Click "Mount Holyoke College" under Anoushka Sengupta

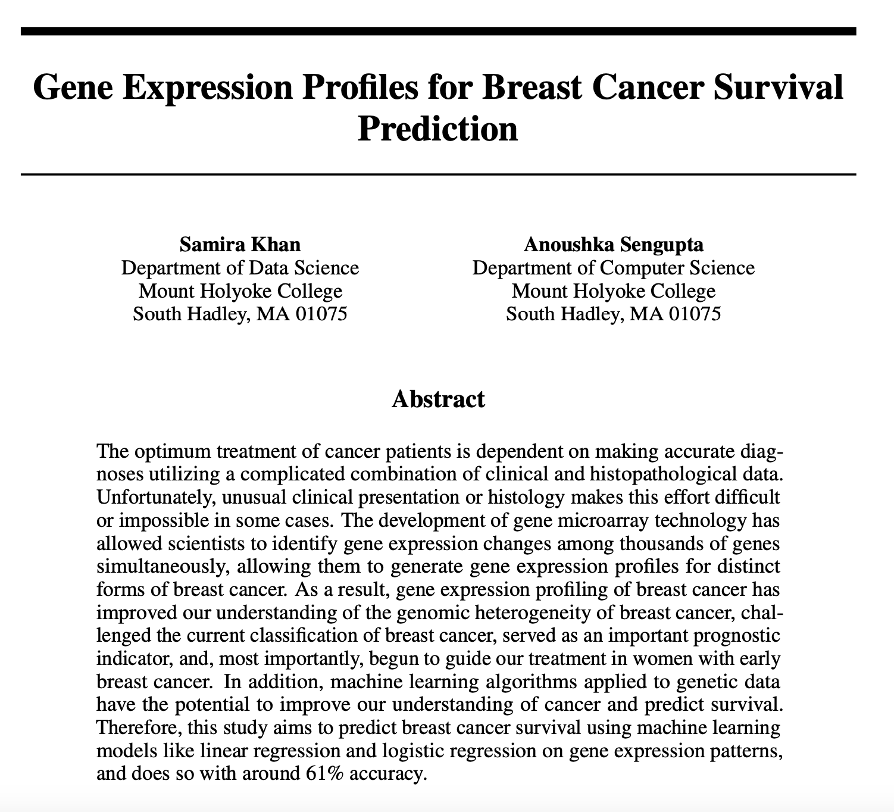coord(613,291)
